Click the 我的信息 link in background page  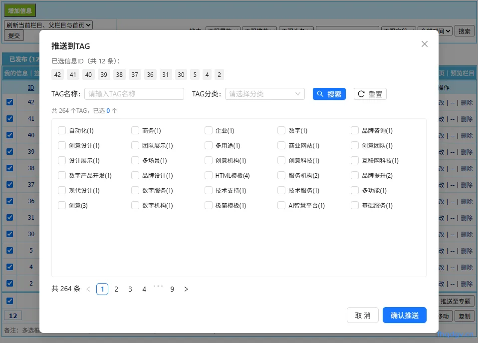(x=16, y=73)
